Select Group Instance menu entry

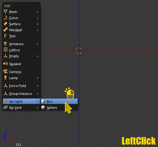tap(22, 94)
